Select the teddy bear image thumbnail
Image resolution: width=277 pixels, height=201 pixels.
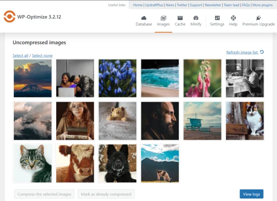pyautogui.click(x=117, y=121)
